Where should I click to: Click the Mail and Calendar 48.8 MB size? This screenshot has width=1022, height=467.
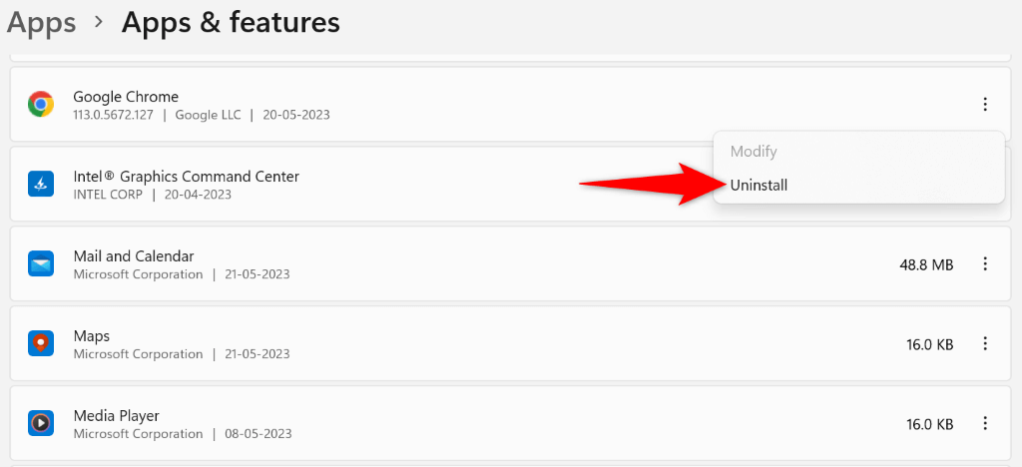926,264
